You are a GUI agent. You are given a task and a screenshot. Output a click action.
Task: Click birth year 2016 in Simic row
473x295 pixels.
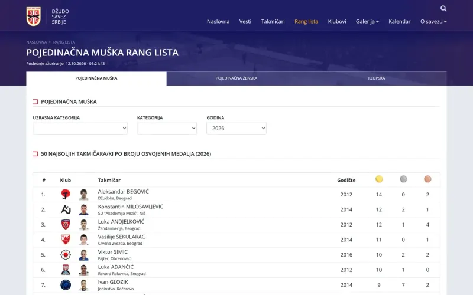click(346, 255)
